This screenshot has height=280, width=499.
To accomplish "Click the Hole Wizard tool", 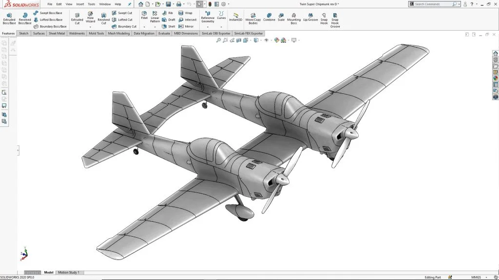I will tap(90, 17).
